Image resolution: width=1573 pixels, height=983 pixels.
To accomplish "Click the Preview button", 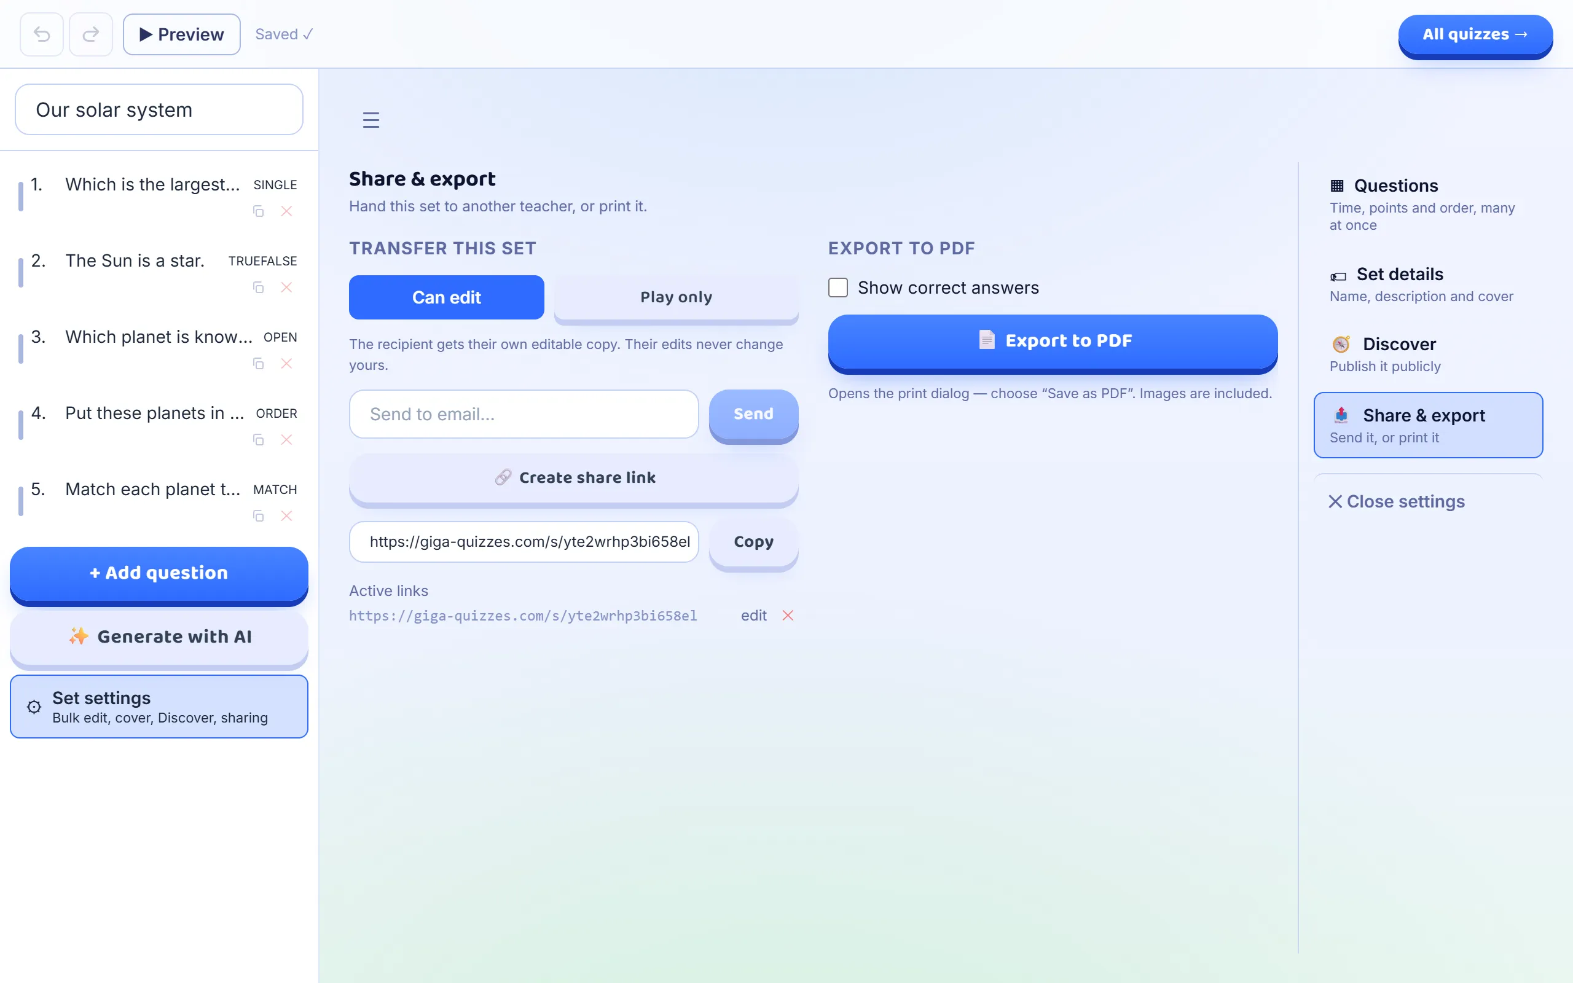I will click(181, 34).
